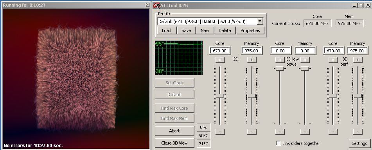Click the 3D low power Core slider handle

click(280, 68)
